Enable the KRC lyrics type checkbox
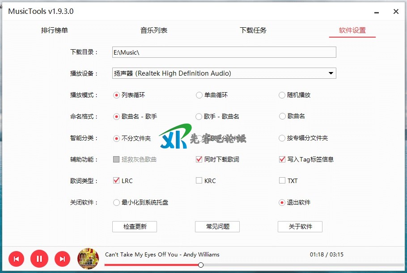The width and height of the screenshot is (407, 273). (x=199, y=181)
